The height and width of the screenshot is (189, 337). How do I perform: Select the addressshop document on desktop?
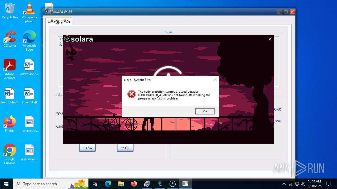tap(29, 68)
